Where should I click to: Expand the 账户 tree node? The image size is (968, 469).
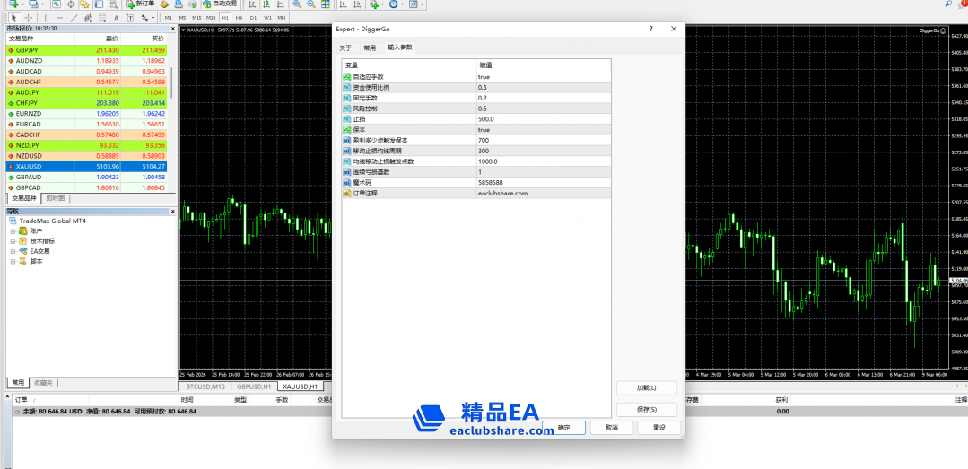pos(13,230)
